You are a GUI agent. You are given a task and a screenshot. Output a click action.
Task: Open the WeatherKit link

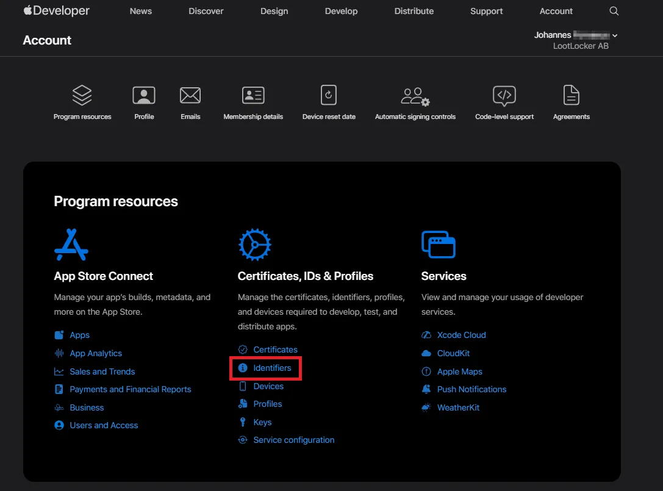(458, 407)
